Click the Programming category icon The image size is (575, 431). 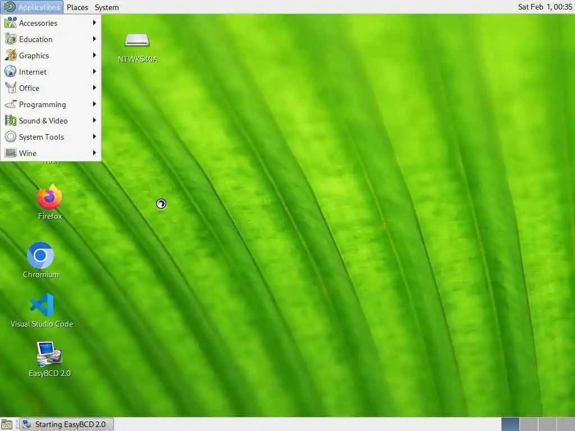(x=10, y=104)
